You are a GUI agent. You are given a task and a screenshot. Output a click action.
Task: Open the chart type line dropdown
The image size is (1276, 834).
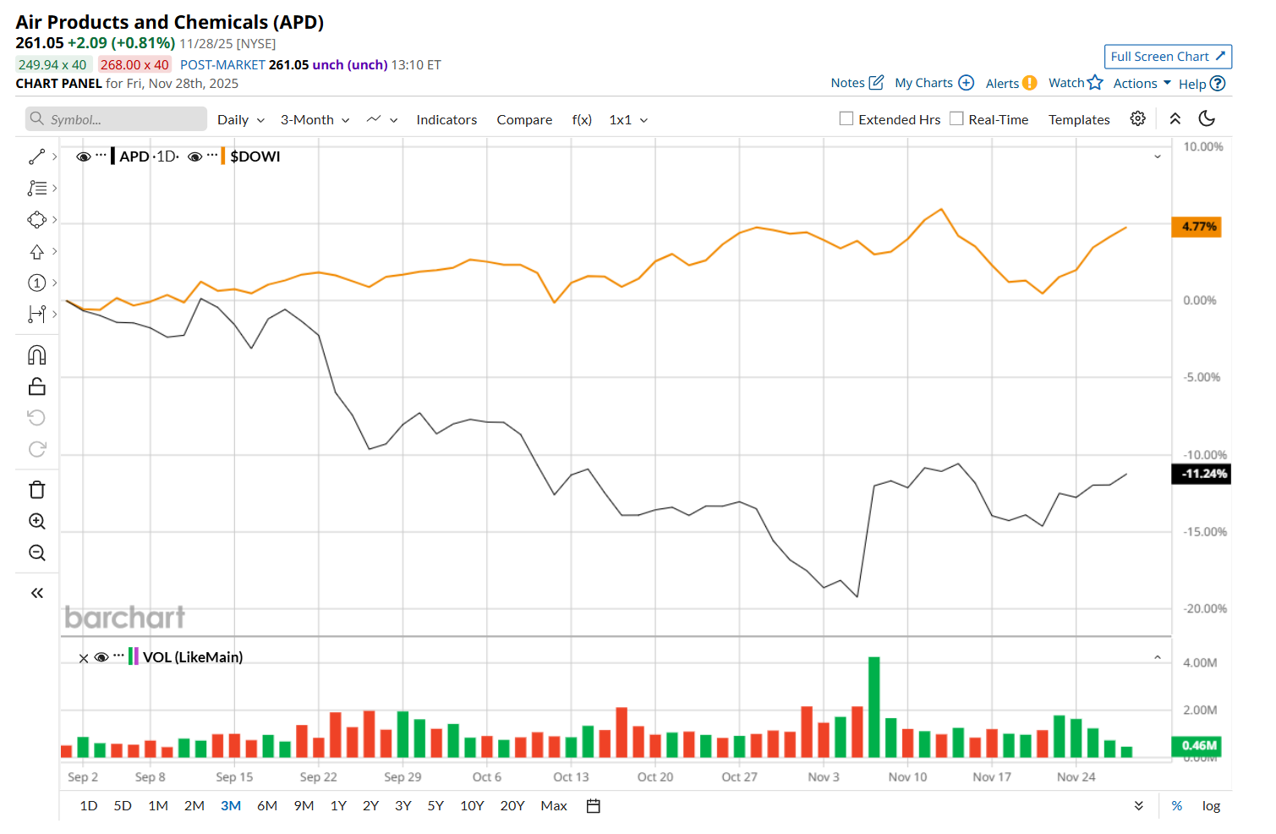pos(382,120)
